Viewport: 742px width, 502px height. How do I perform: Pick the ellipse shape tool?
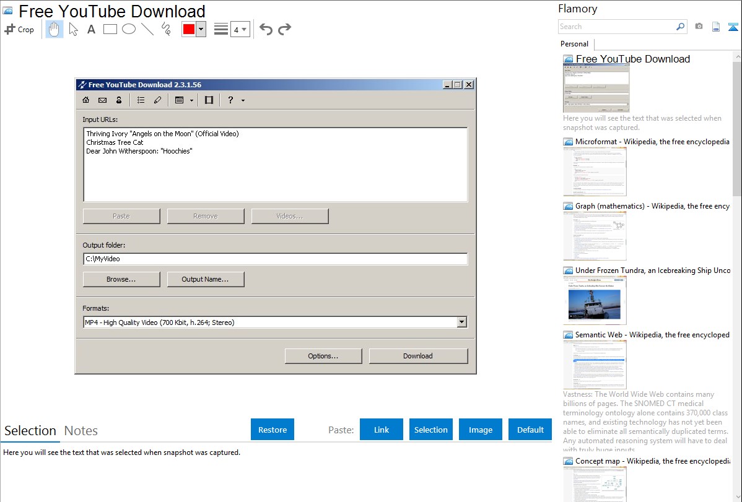pyautogui.click(x=129, y=29)
